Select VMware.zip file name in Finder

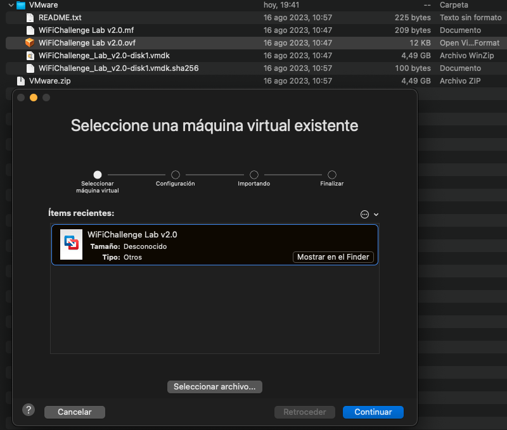coord(50,81)
